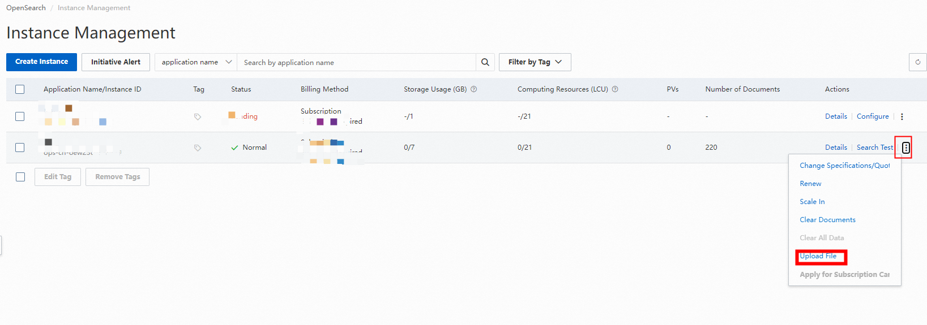Click the PVs column header

pyautogui.click(x=673, y=89)
